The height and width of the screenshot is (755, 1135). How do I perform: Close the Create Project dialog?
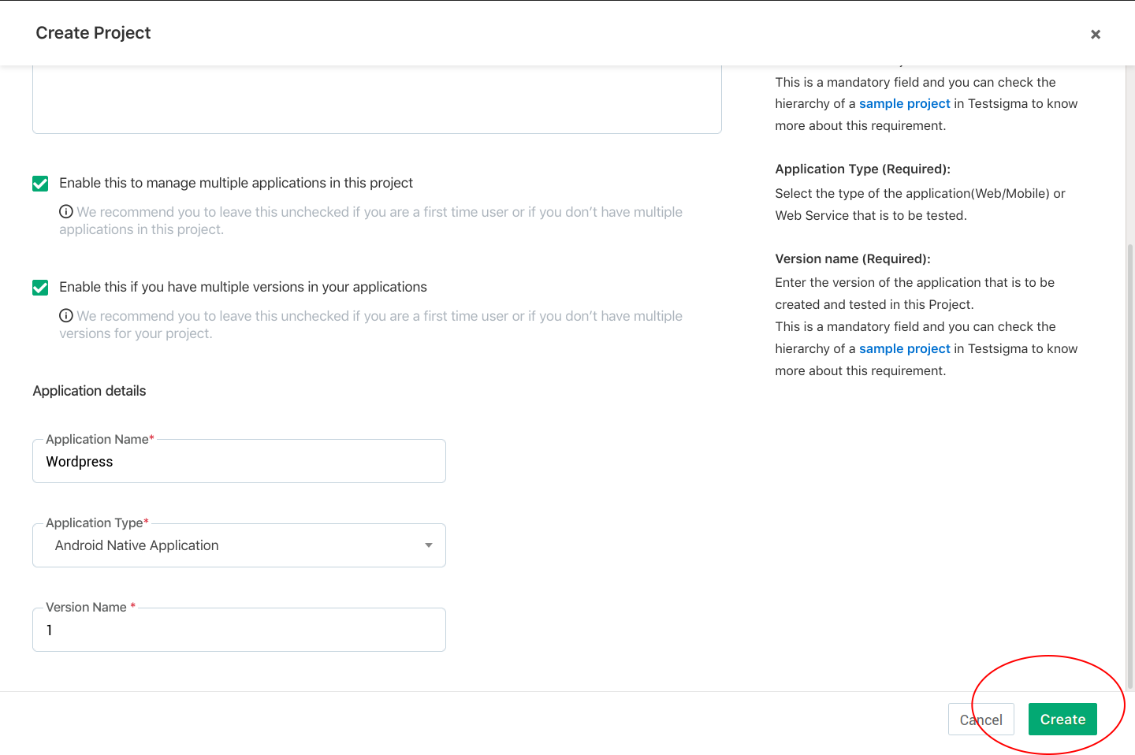coord(1095,34)
